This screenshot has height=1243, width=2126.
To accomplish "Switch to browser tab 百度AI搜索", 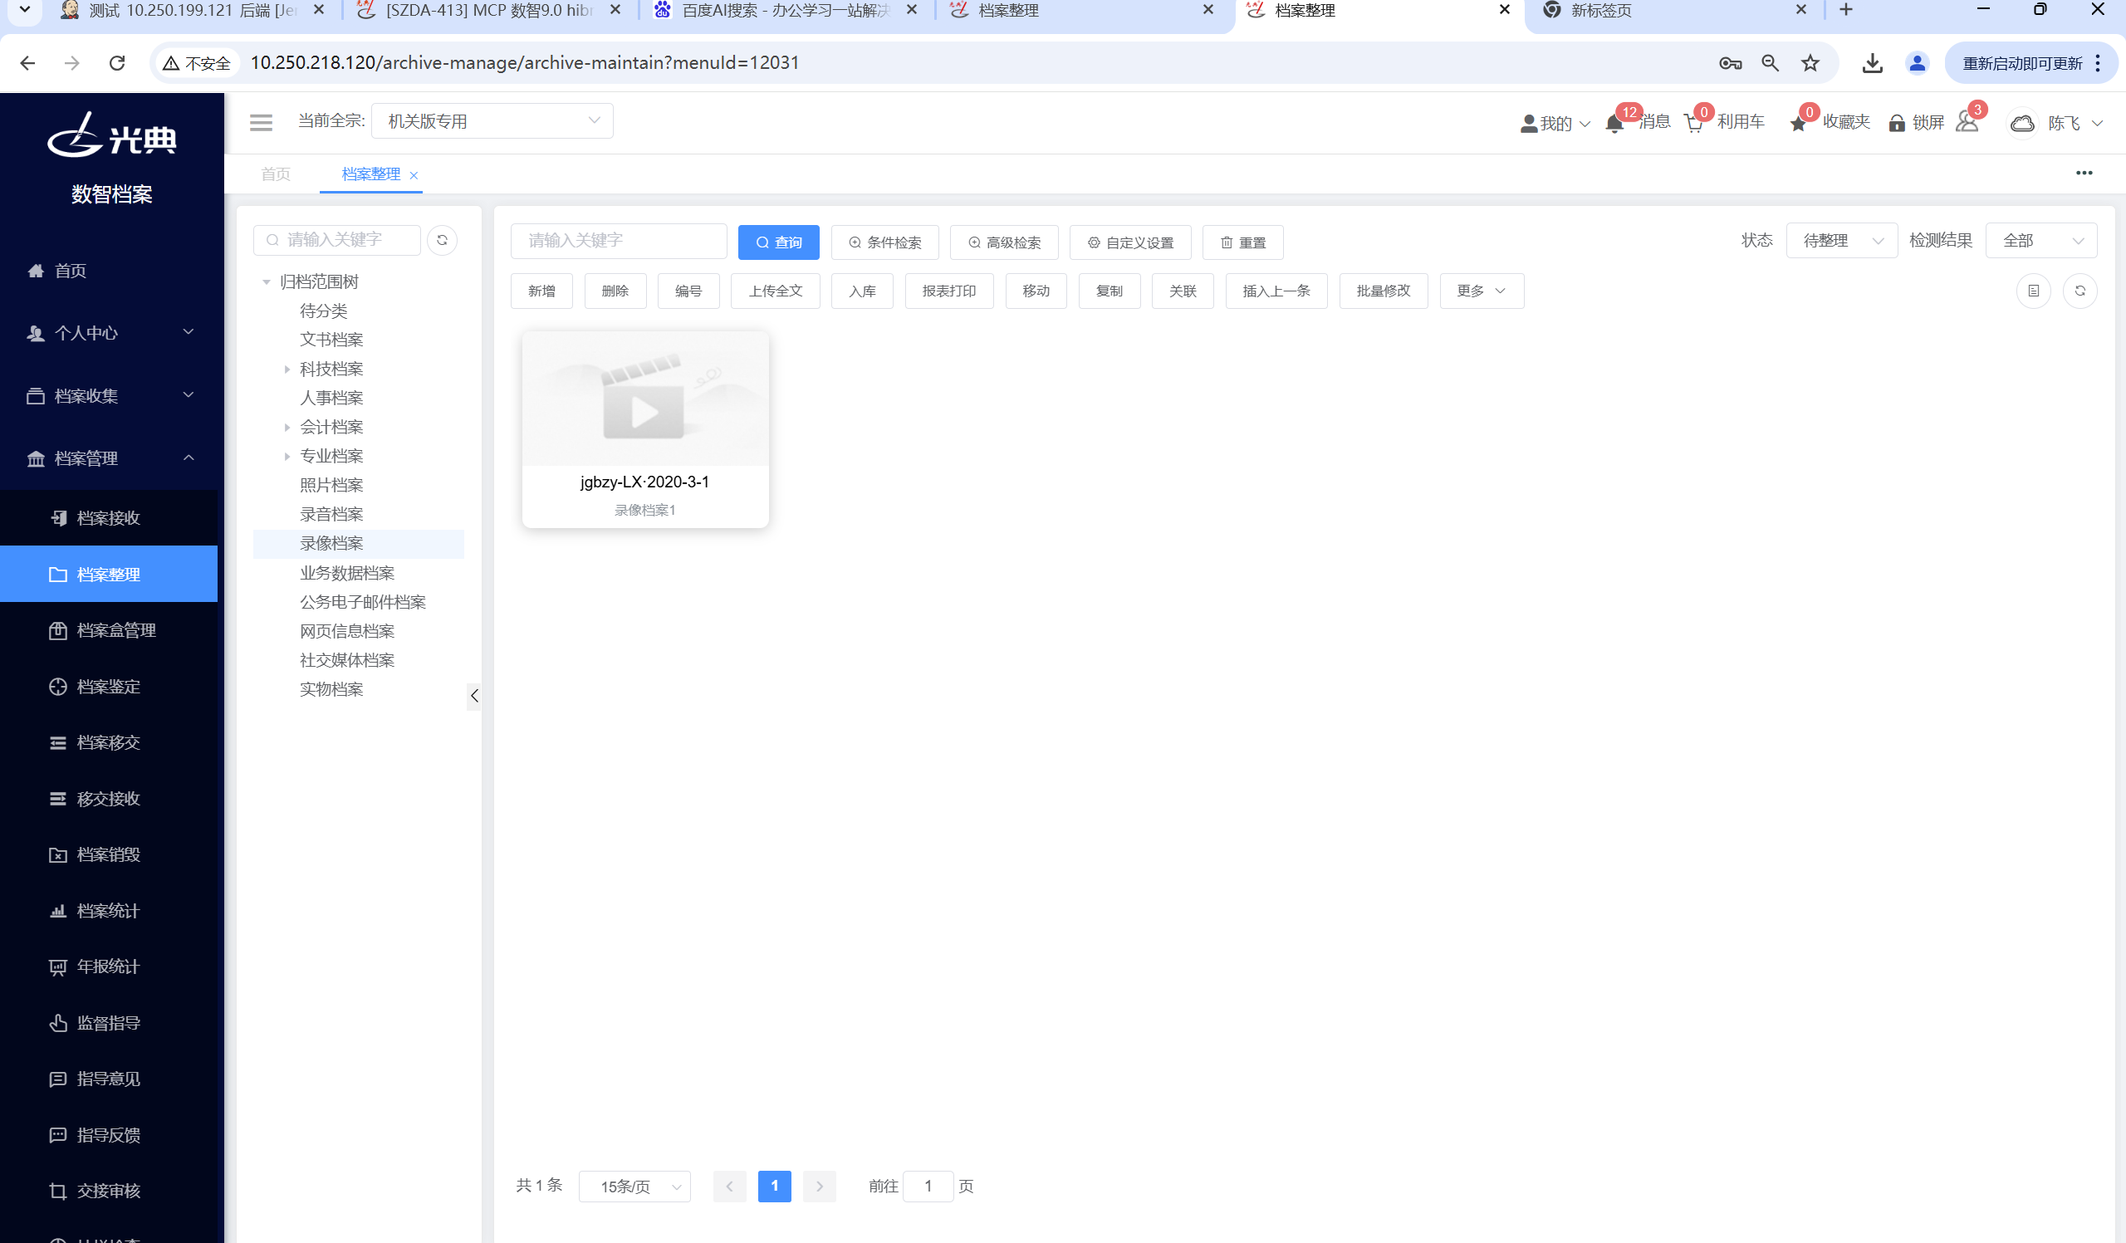I will coord(786,11).
